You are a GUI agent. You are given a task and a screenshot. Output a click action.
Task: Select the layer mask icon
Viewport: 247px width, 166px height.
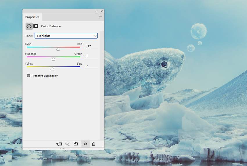pyautogui.click(x=36, y=26)
